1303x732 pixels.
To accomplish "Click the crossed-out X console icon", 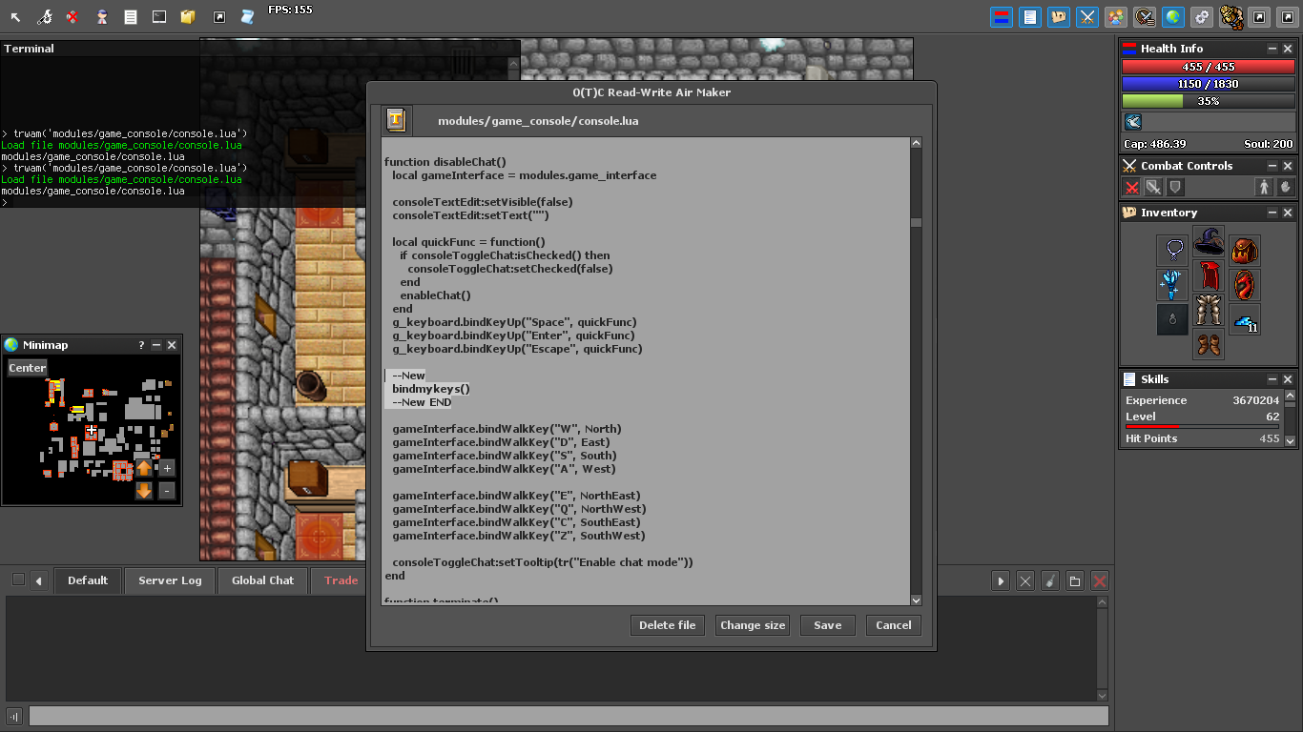I will pyautogui.click(x=1025, y=580).
